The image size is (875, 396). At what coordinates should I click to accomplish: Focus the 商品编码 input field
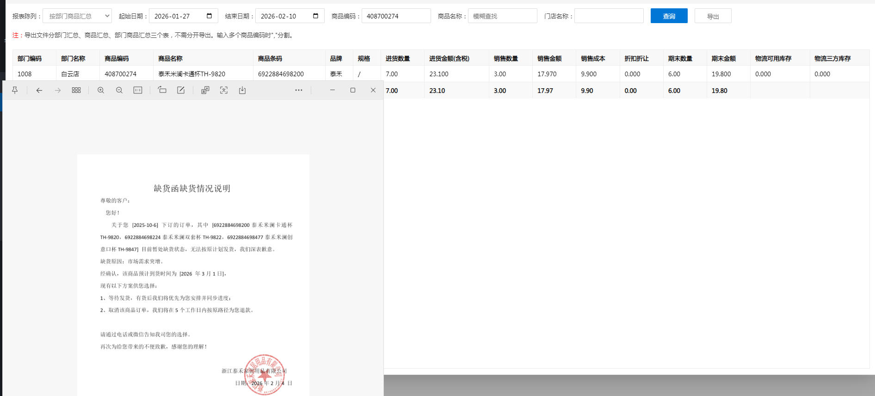point(396,16)
